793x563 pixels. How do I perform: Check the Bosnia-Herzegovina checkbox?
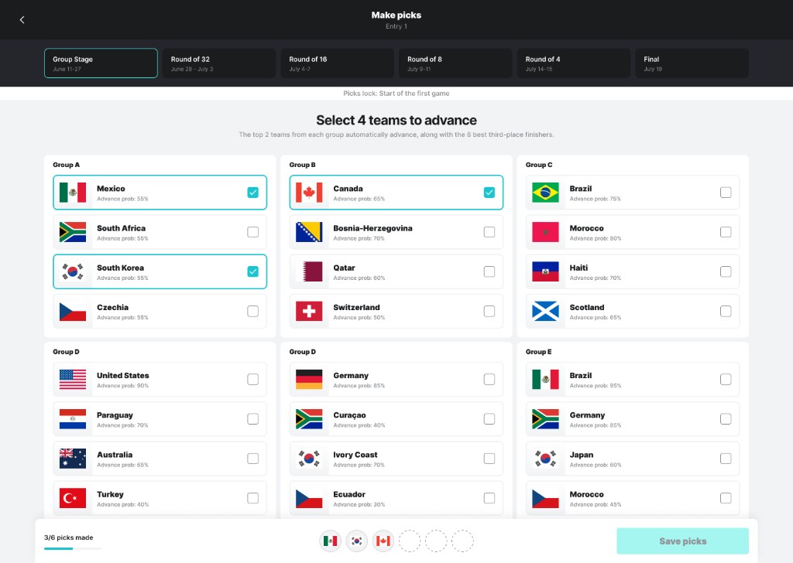(489, 232)
